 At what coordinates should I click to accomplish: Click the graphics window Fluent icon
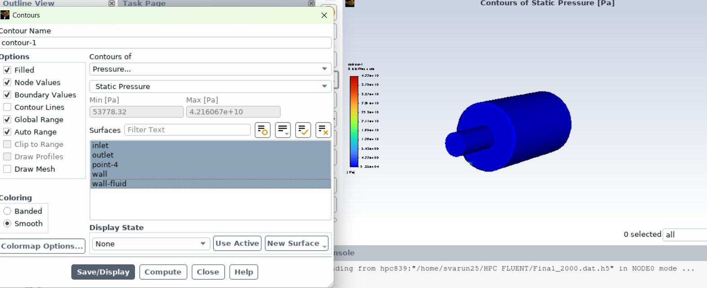click(350, 3)
